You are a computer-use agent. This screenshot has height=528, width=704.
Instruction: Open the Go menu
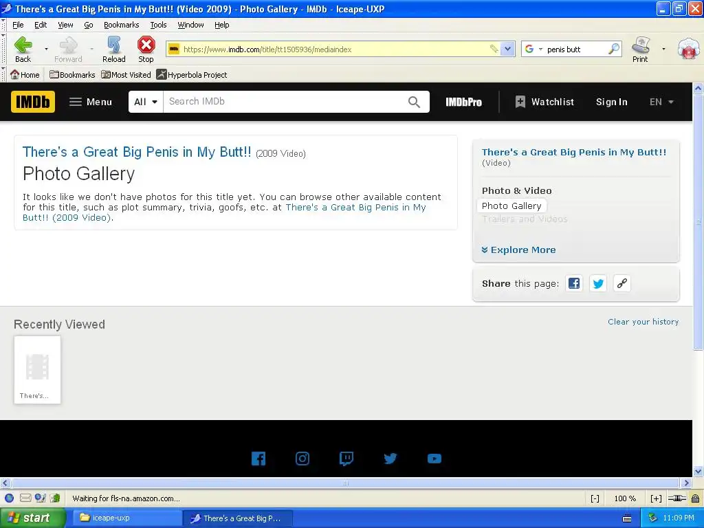click(x=89, y=25)
